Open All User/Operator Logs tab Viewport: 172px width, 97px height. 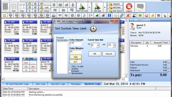[x=17, y=84]
